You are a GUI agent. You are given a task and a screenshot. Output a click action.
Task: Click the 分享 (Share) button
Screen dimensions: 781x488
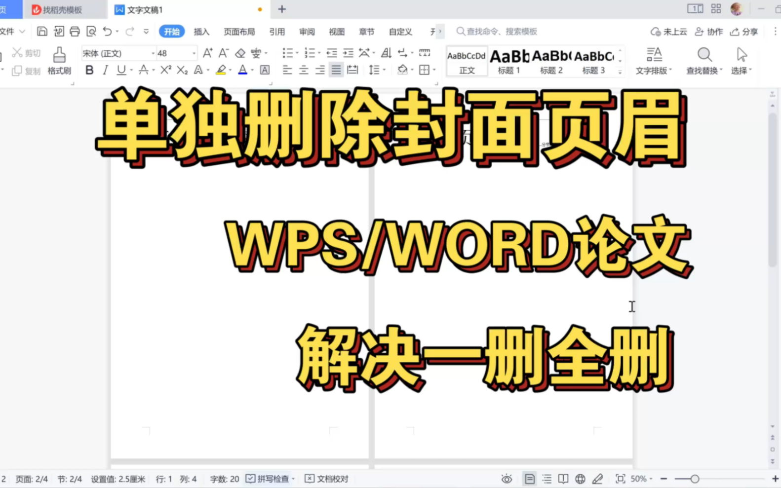point(744,32)
